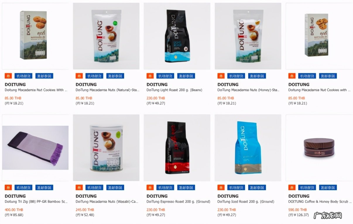Click orange badge icon under Macadamia Nuts (Honey)

(221, 76)
